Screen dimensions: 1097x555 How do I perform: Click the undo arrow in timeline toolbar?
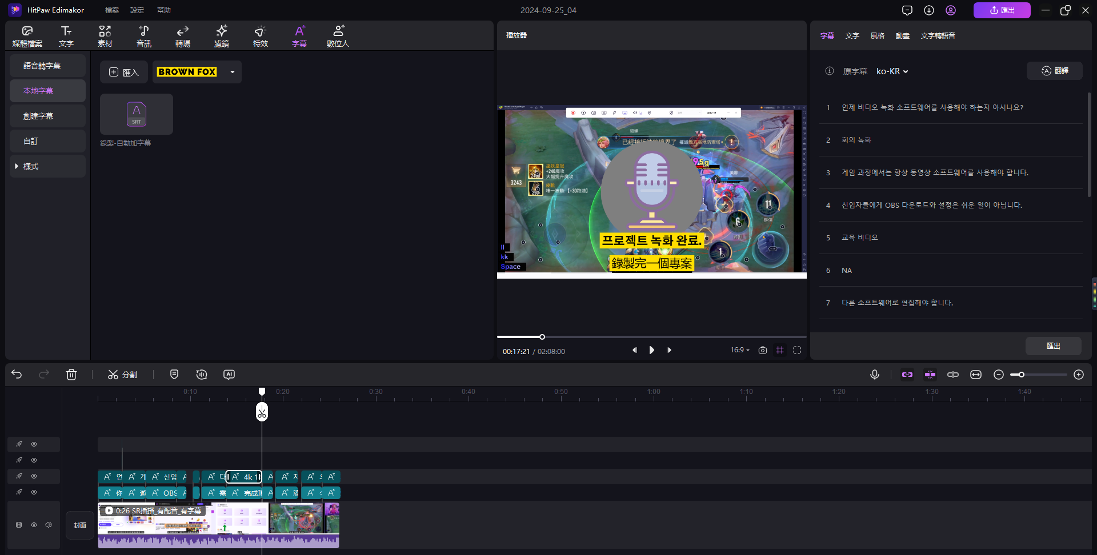(x=17, y=375)
